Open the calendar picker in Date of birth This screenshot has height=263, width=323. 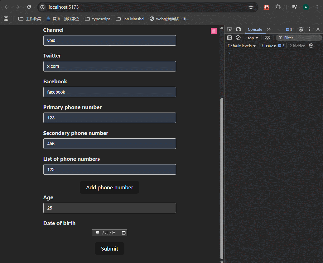[124, 233]
